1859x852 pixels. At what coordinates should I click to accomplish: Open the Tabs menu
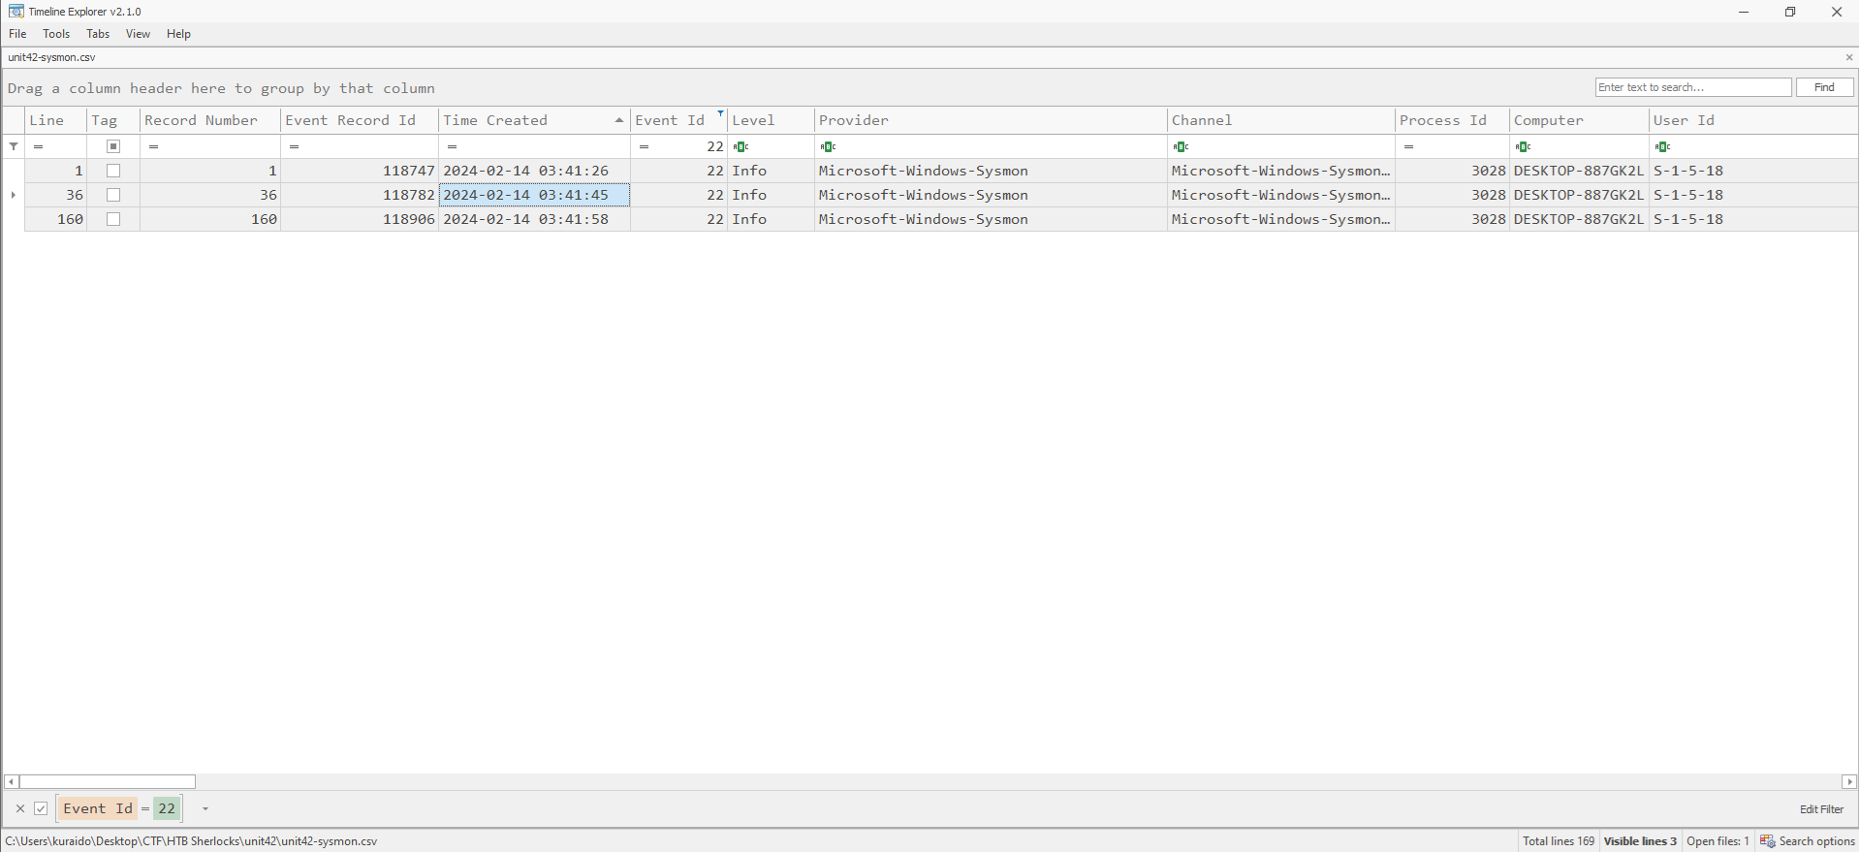click(98, 34)
